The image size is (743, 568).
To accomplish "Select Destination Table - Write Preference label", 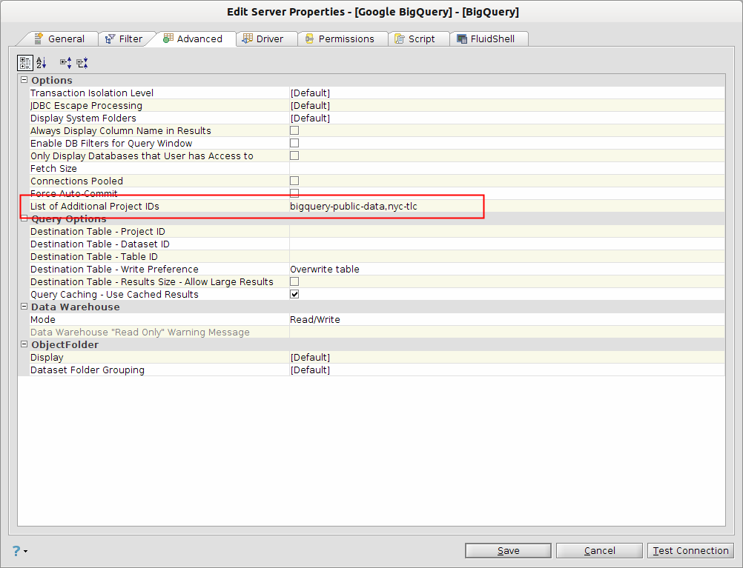I will tap(114, 270).
